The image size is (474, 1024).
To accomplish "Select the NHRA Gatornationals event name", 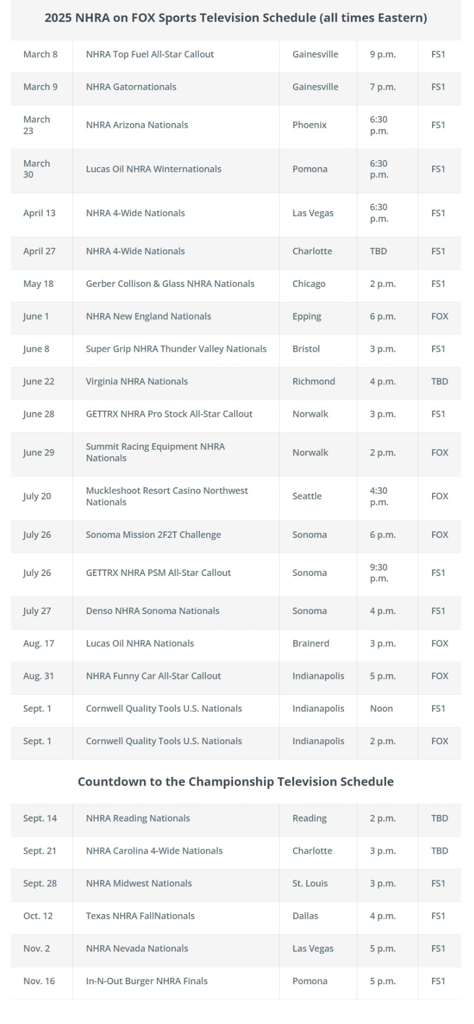I will point(131,87).
